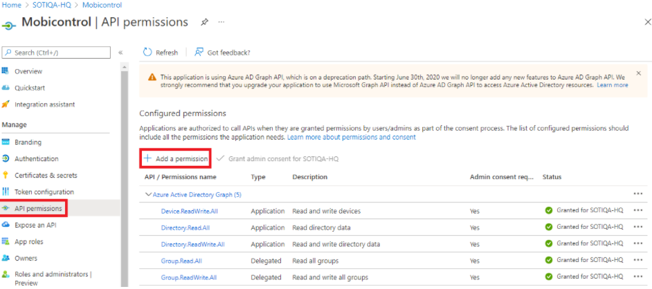Go to Token configuration in the sidebar
This screenshot has height=289, width=652.
[44, 192]
